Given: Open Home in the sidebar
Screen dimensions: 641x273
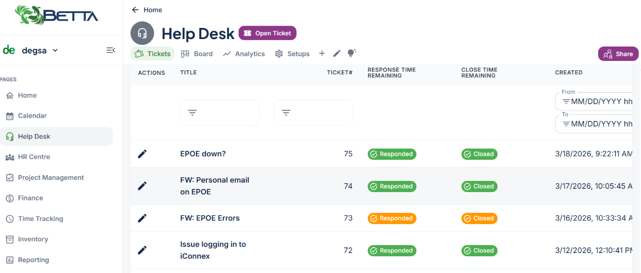Looking at the screenshot, I should (56, 95).
